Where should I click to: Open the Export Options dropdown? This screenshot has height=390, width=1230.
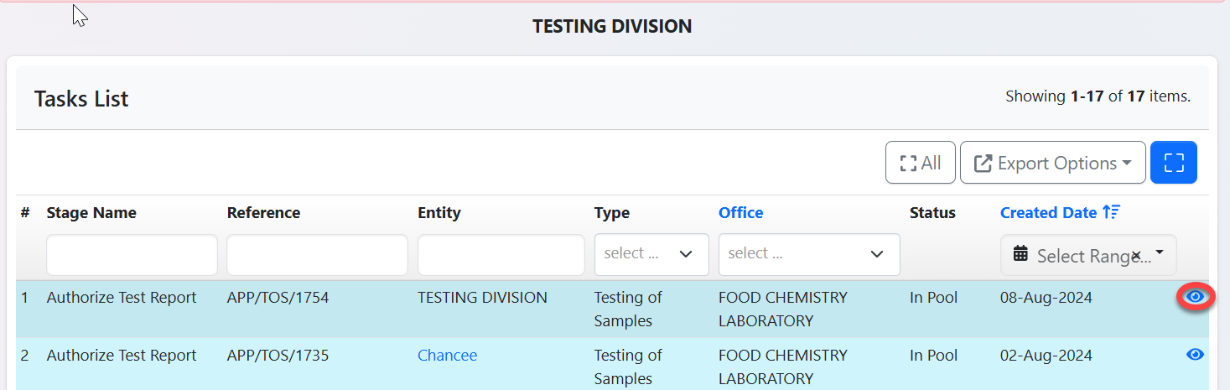click(1052, 163)
